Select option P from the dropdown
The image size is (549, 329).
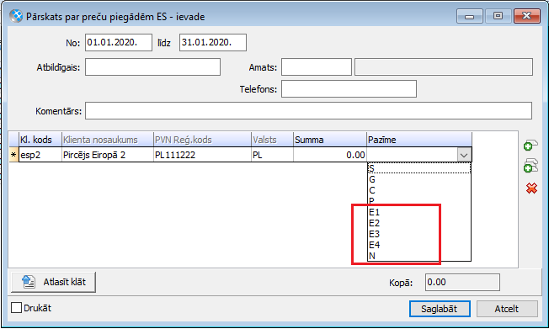(419, 201)
